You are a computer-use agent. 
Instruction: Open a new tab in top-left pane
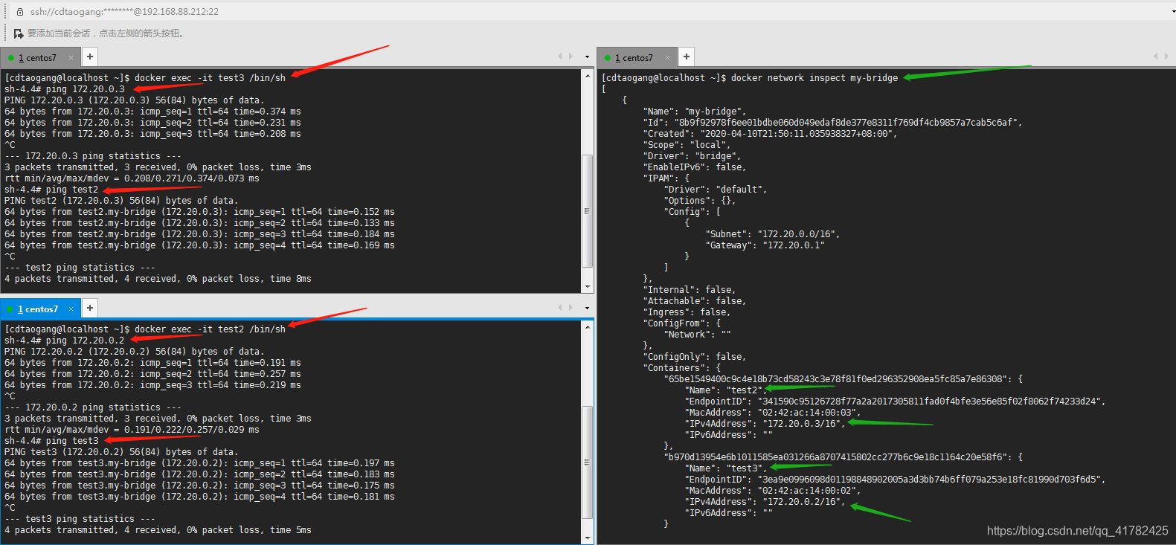(x=90, y=57)
